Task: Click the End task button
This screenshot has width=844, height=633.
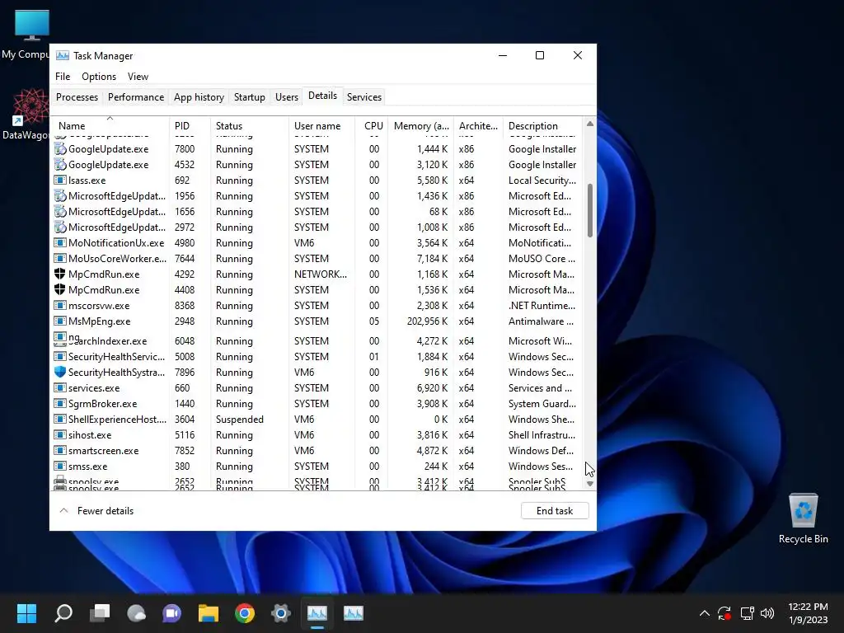Action: click(555, 511)
